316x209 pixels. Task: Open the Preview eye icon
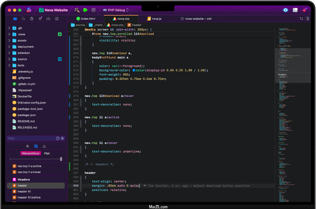pos(285,10)
